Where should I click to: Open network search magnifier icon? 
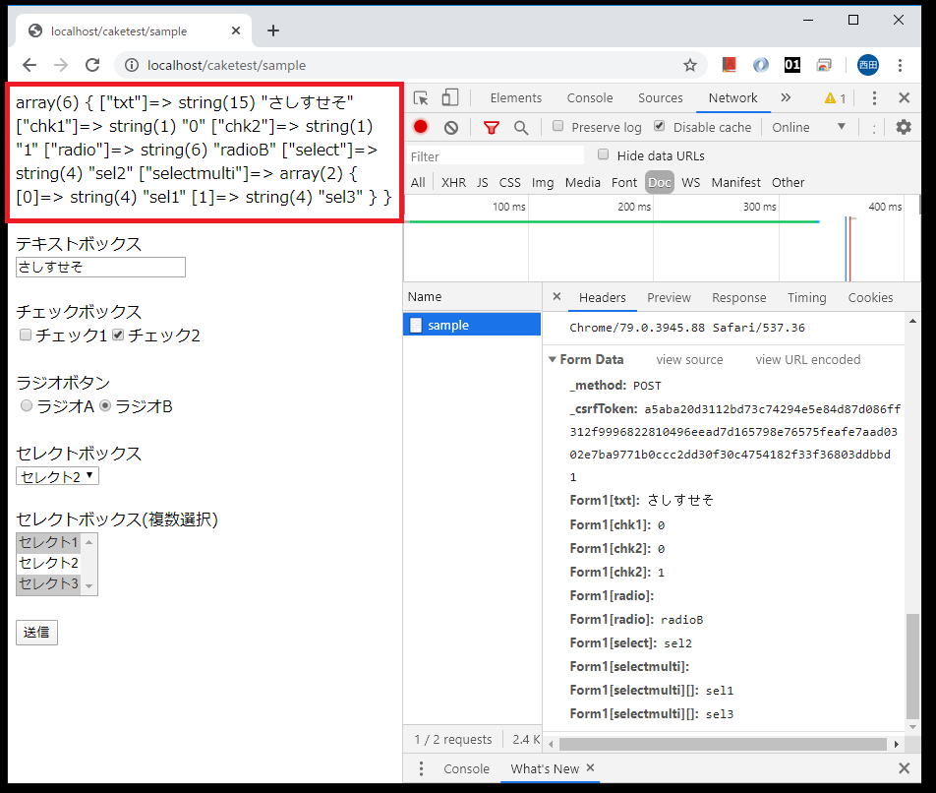pos(521,127)
